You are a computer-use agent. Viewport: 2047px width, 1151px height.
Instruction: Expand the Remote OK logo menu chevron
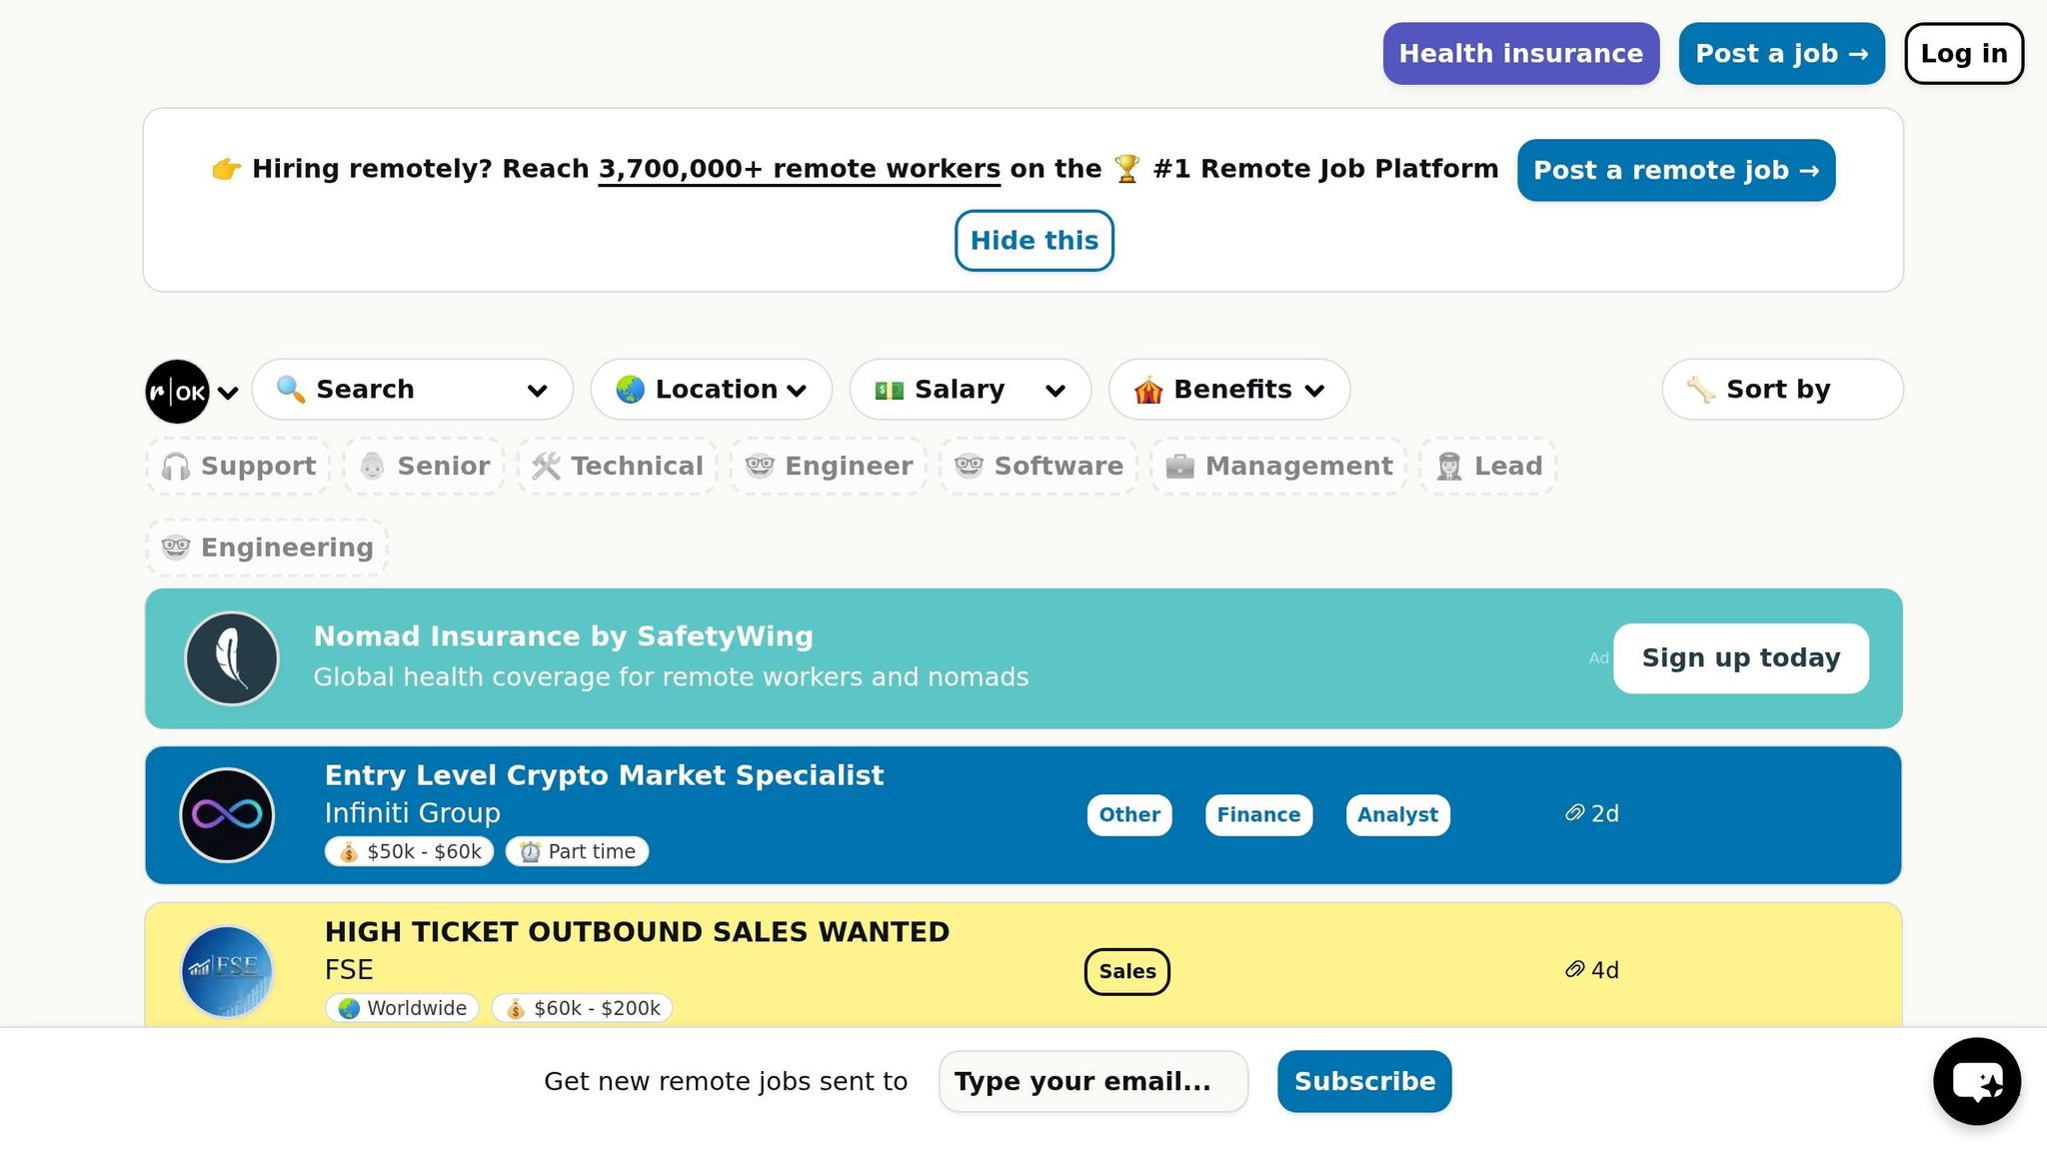point(228,393)
